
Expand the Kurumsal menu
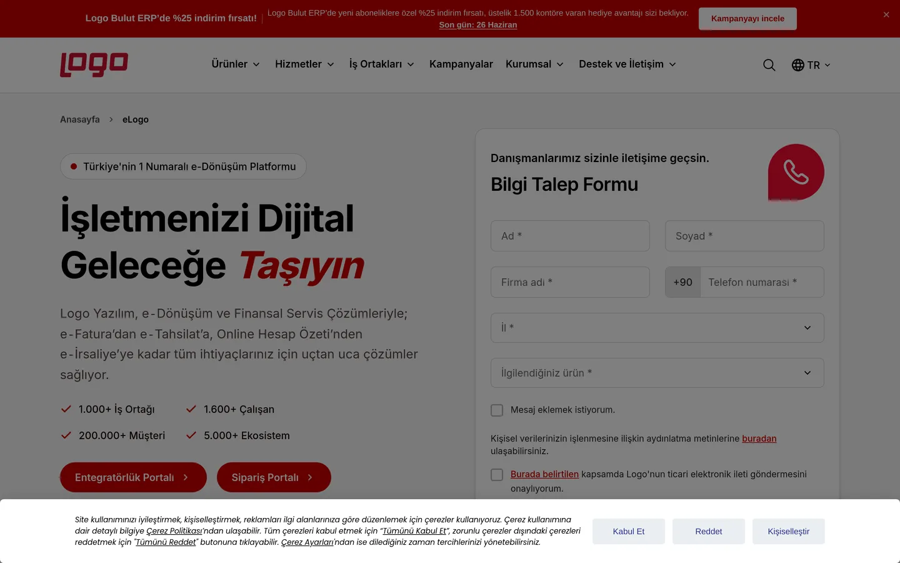point(535,64)
